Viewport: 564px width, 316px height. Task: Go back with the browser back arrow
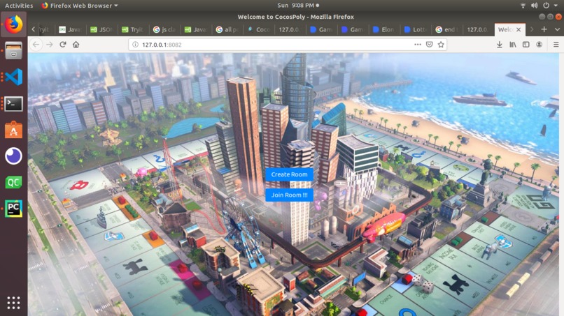click(x=36, y=45)
